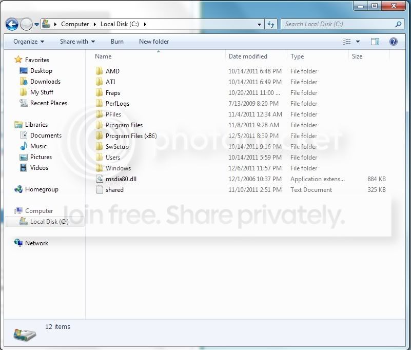Go back with the Back arrow button

[x=12, y=25]
